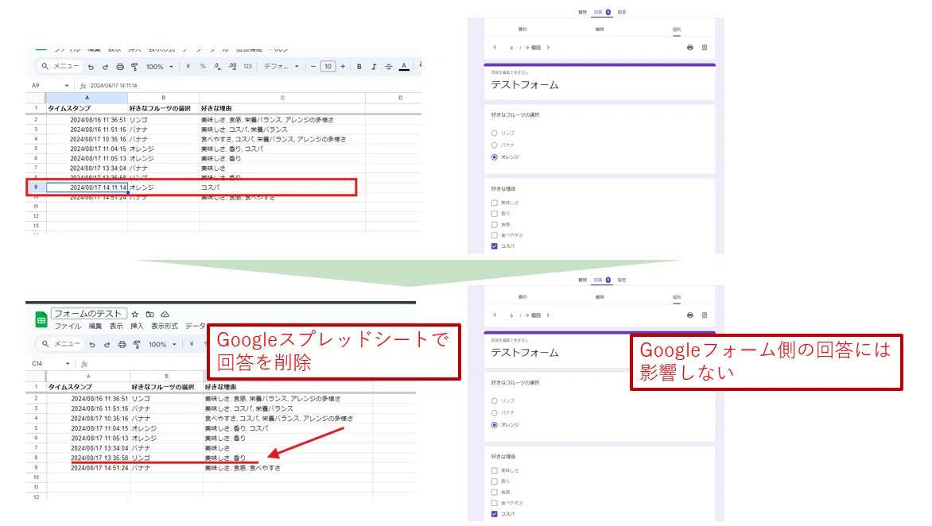
Task: Star the フォームのテスト spreadsheet
Action: (x=135, y=314)
